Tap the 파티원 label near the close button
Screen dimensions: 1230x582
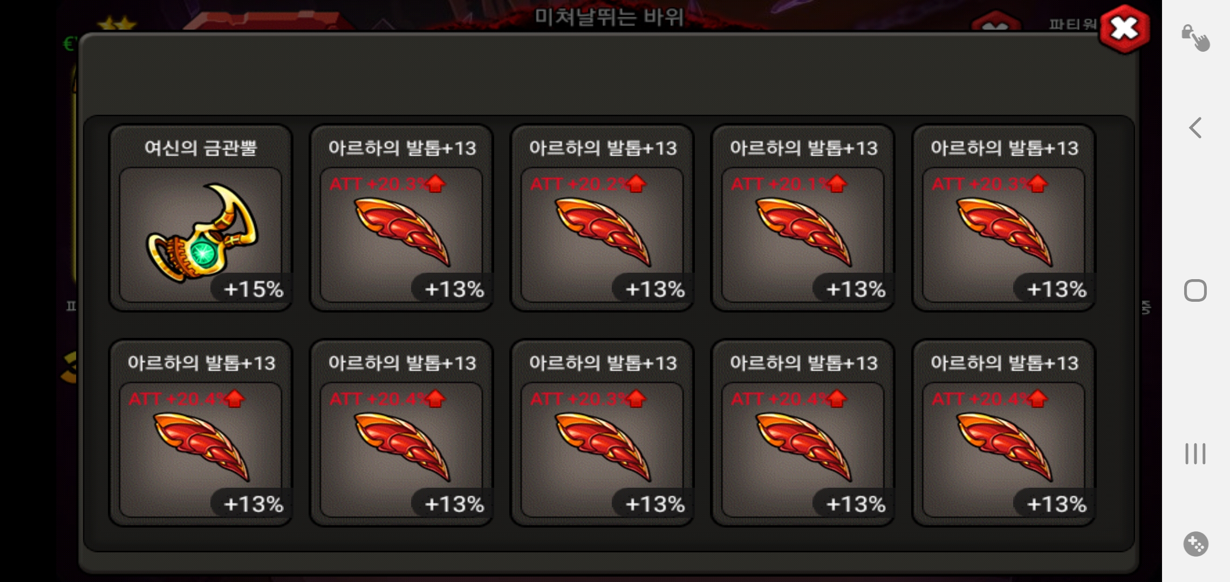(x=1072, y=24)
